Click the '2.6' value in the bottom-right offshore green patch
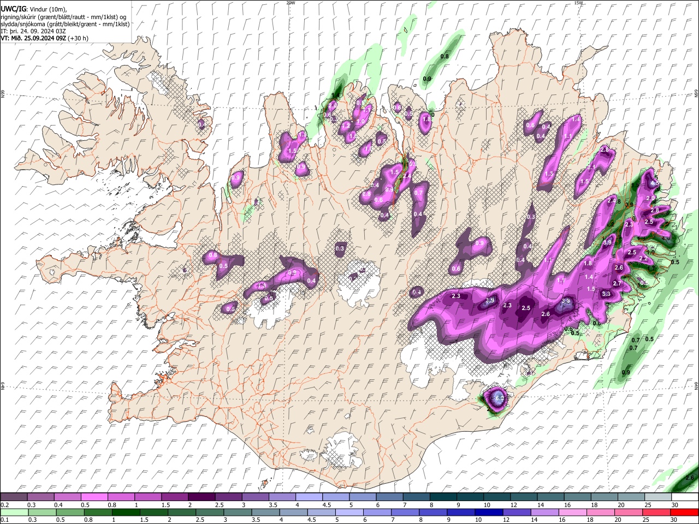Image resolution: width=699 pixels, height=524 pixels. click(689, 478)
